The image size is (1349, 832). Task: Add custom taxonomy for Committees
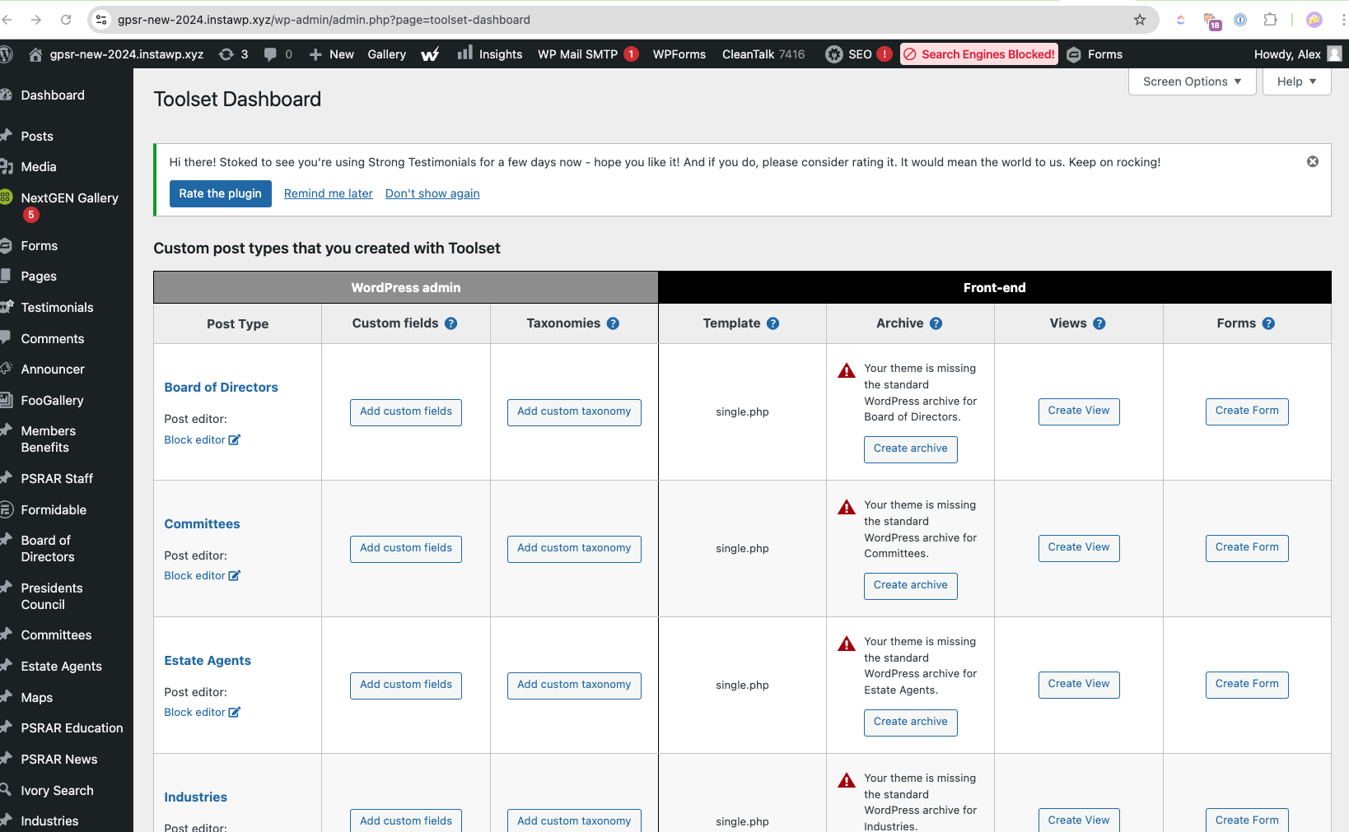point(574,548)
